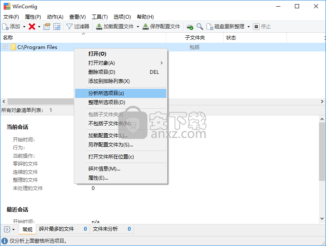The width and height of the screenshot is (326, 246).
Task: Open the View (查看) menu
Action: 77,17
